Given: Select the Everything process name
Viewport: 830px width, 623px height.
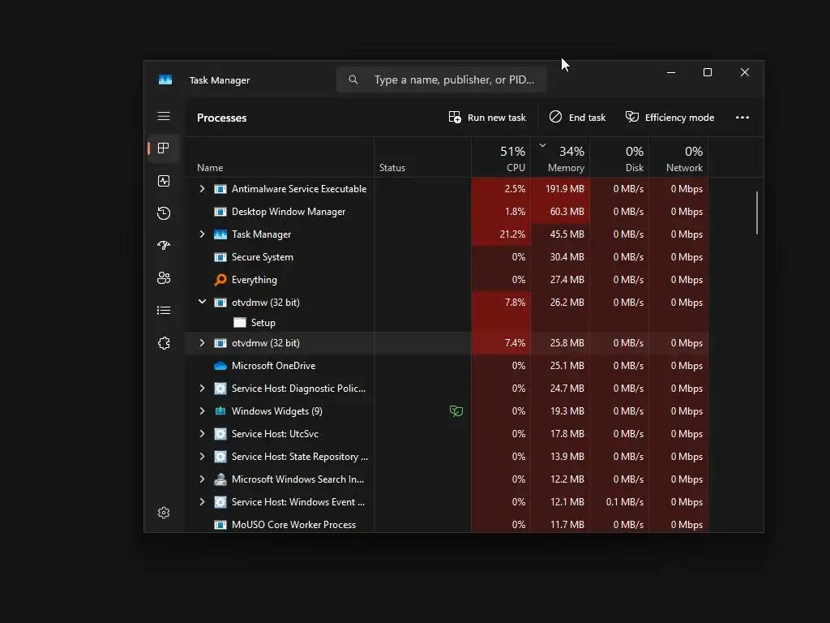Looking at the screenshot, I should pyautogui.click(x=254, y=280).
